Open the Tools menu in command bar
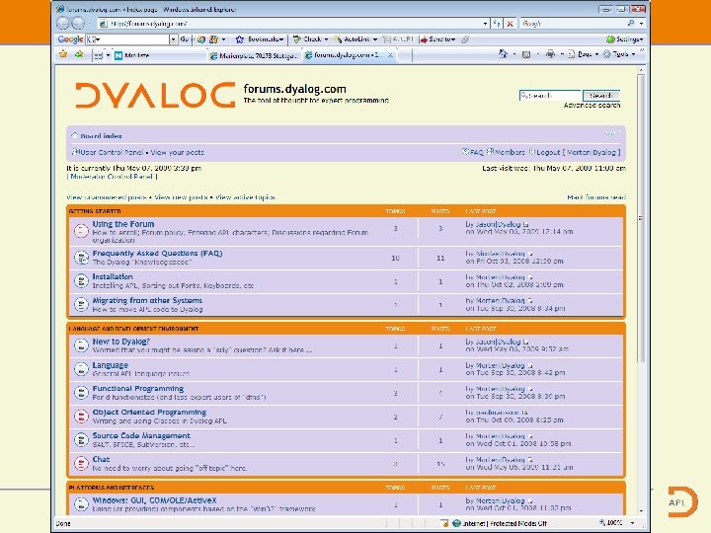This screenshot has height=533, width=711. click(x=620, y=54)
